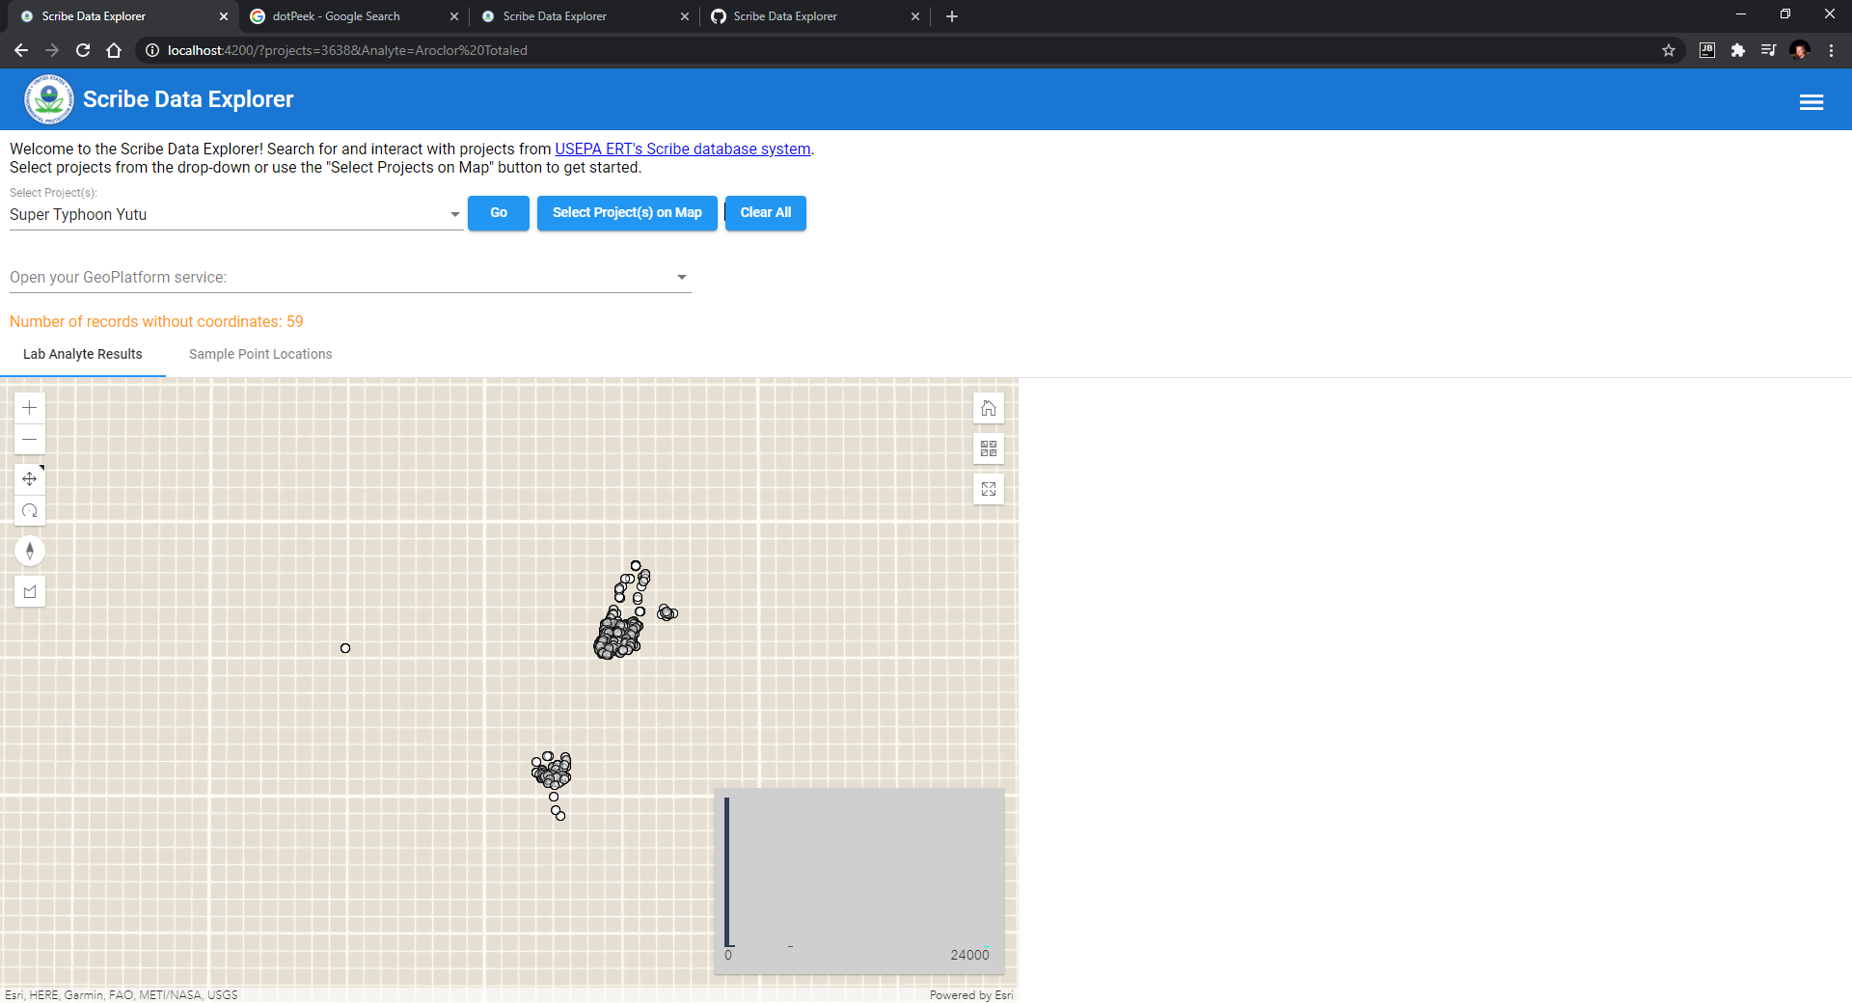
Task: Expand the Select Project(s) dropdown
Action: pos(453,214)
